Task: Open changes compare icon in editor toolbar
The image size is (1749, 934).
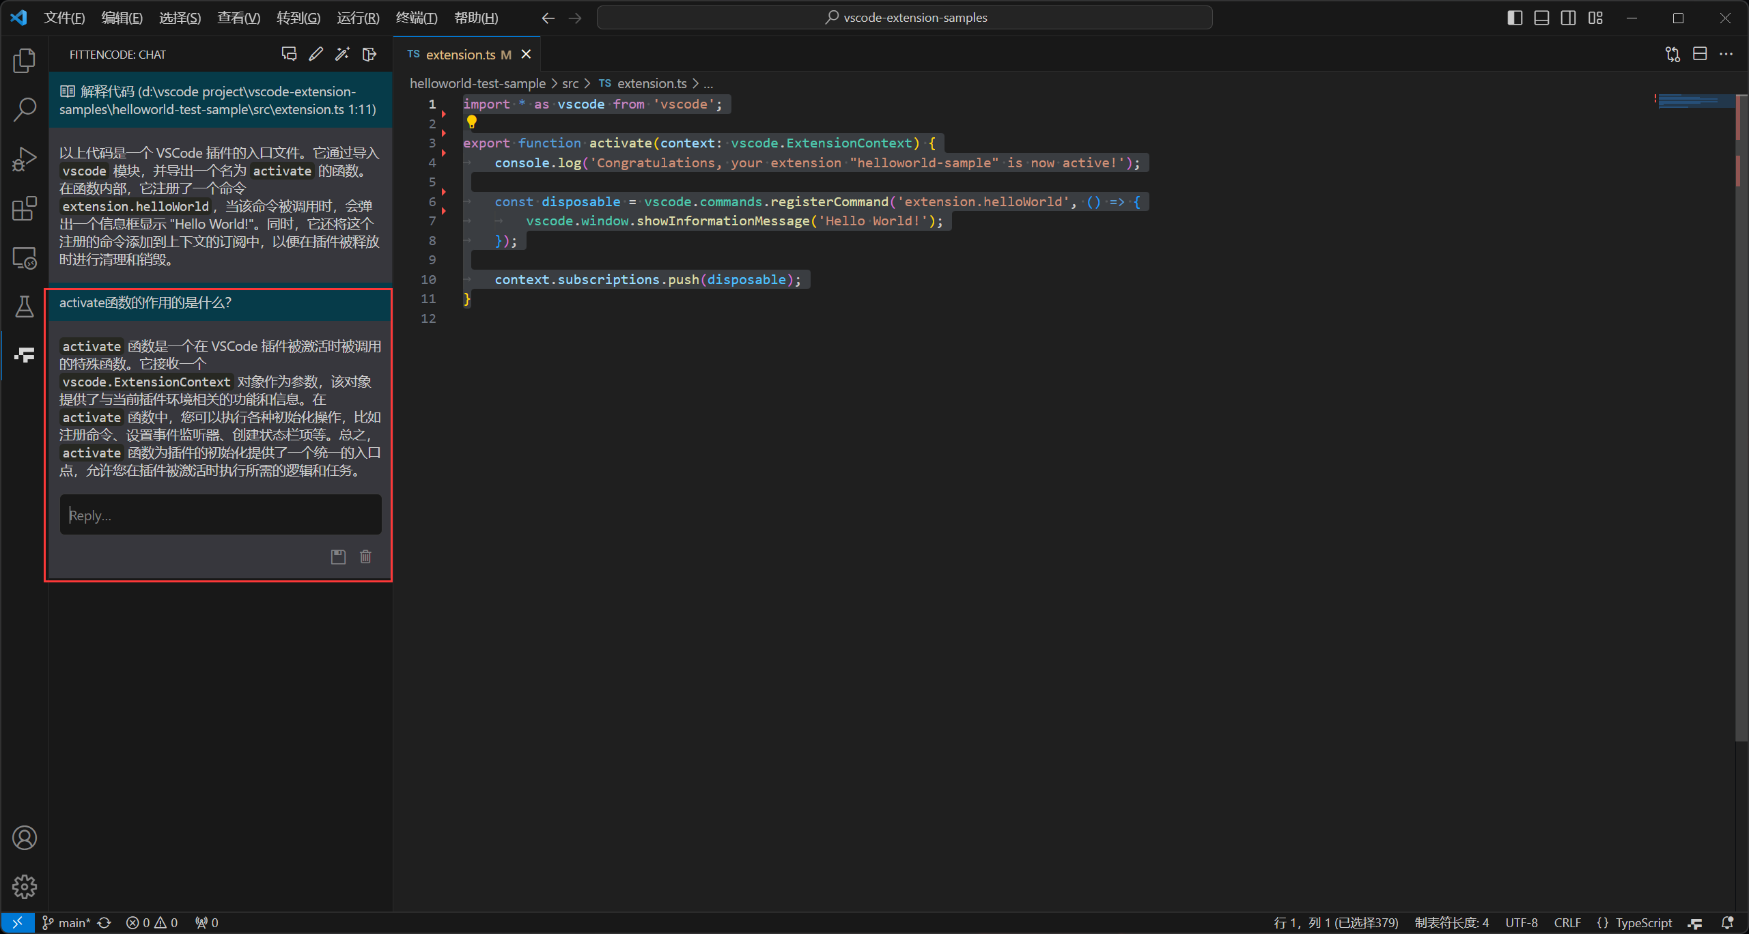Action: click(1673, 54)
